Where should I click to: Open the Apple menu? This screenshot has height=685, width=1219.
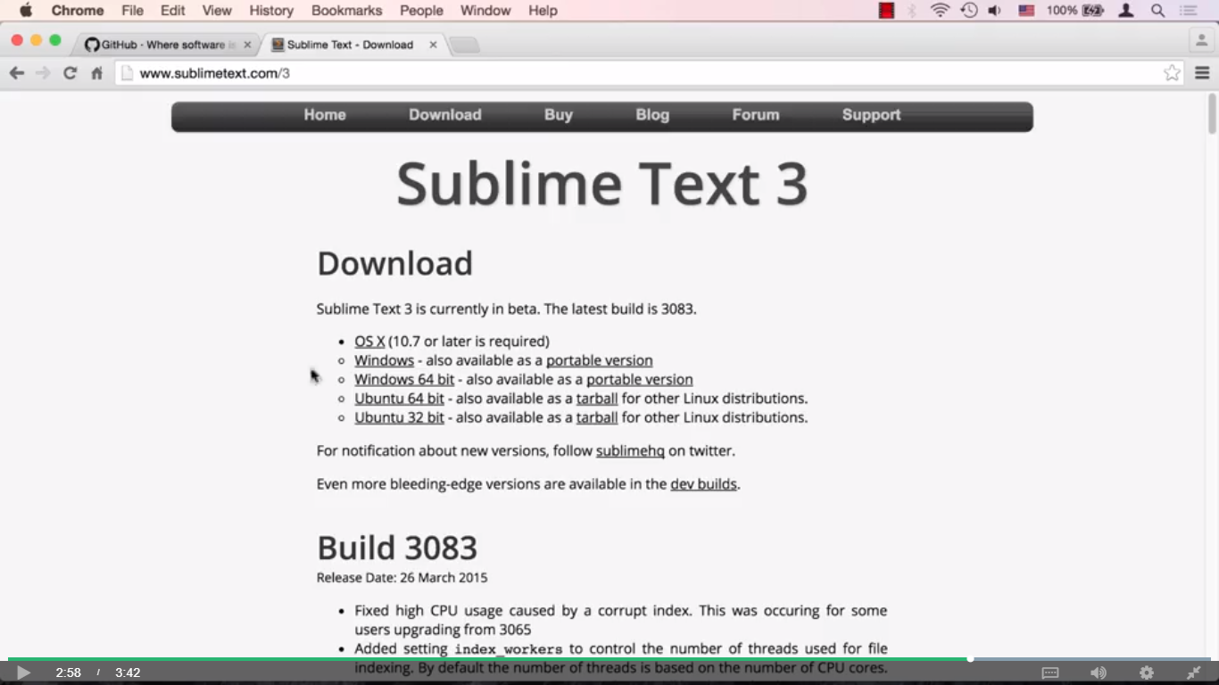(x=26, y=11)
